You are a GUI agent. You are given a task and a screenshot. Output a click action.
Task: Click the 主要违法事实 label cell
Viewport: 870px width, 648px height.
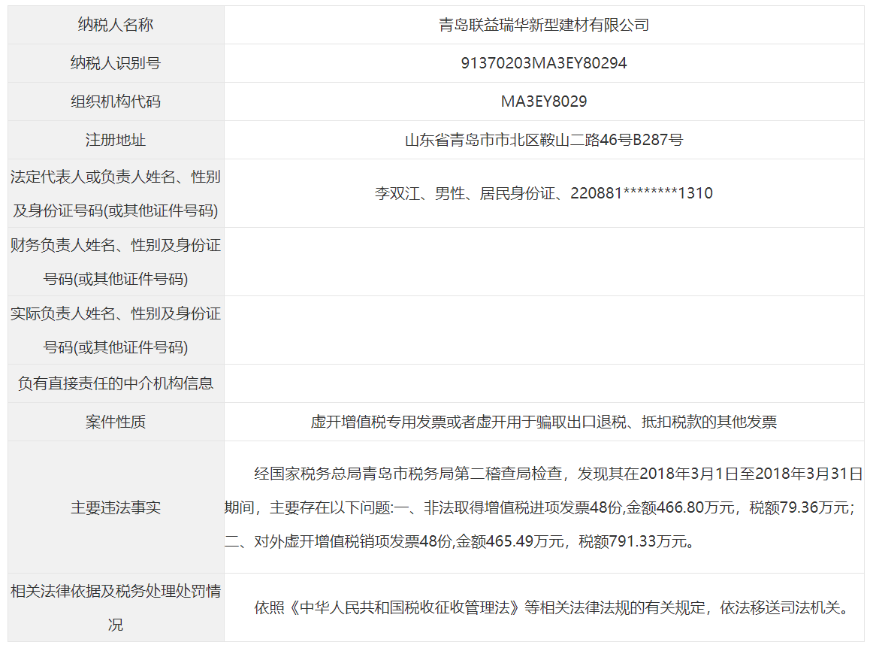click(116, 507)
